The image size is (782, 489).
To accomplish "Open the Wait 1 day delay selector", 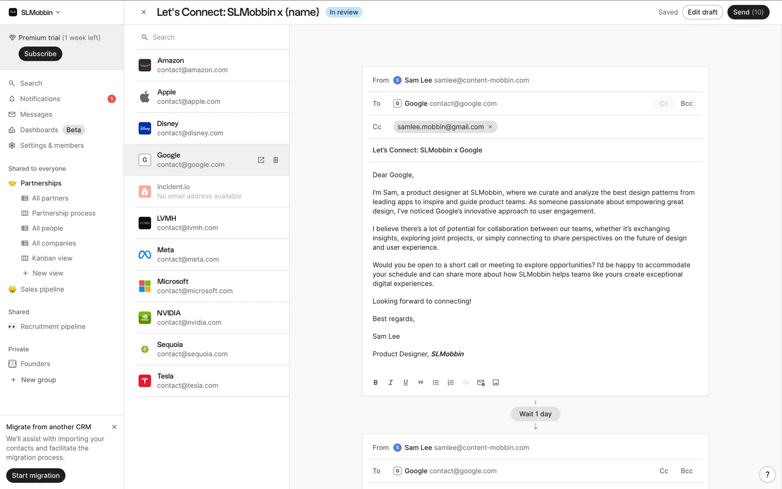I will click(535, 414).
